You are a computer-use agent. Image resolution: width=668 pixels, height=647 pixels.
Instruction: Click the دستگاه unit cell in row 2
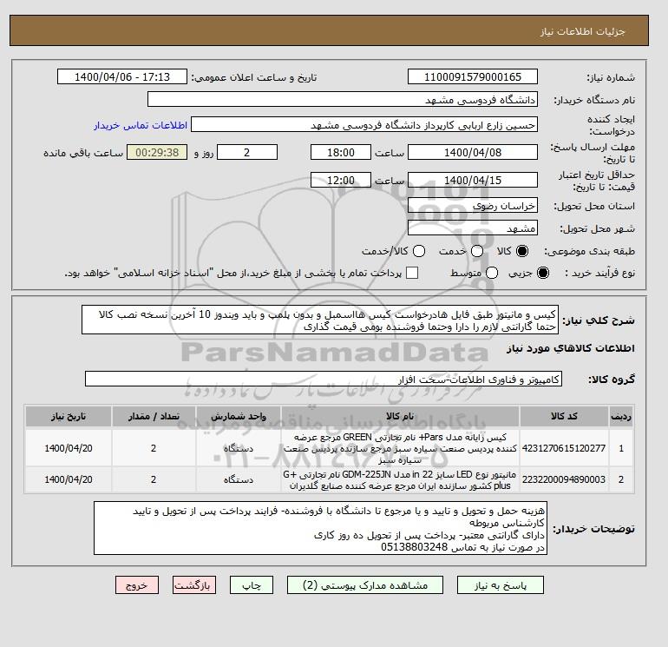239,479
